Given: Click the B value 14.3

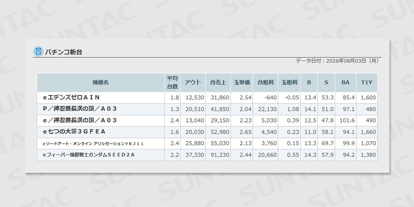Looking at the screenshot, I should tap(310, 155).
